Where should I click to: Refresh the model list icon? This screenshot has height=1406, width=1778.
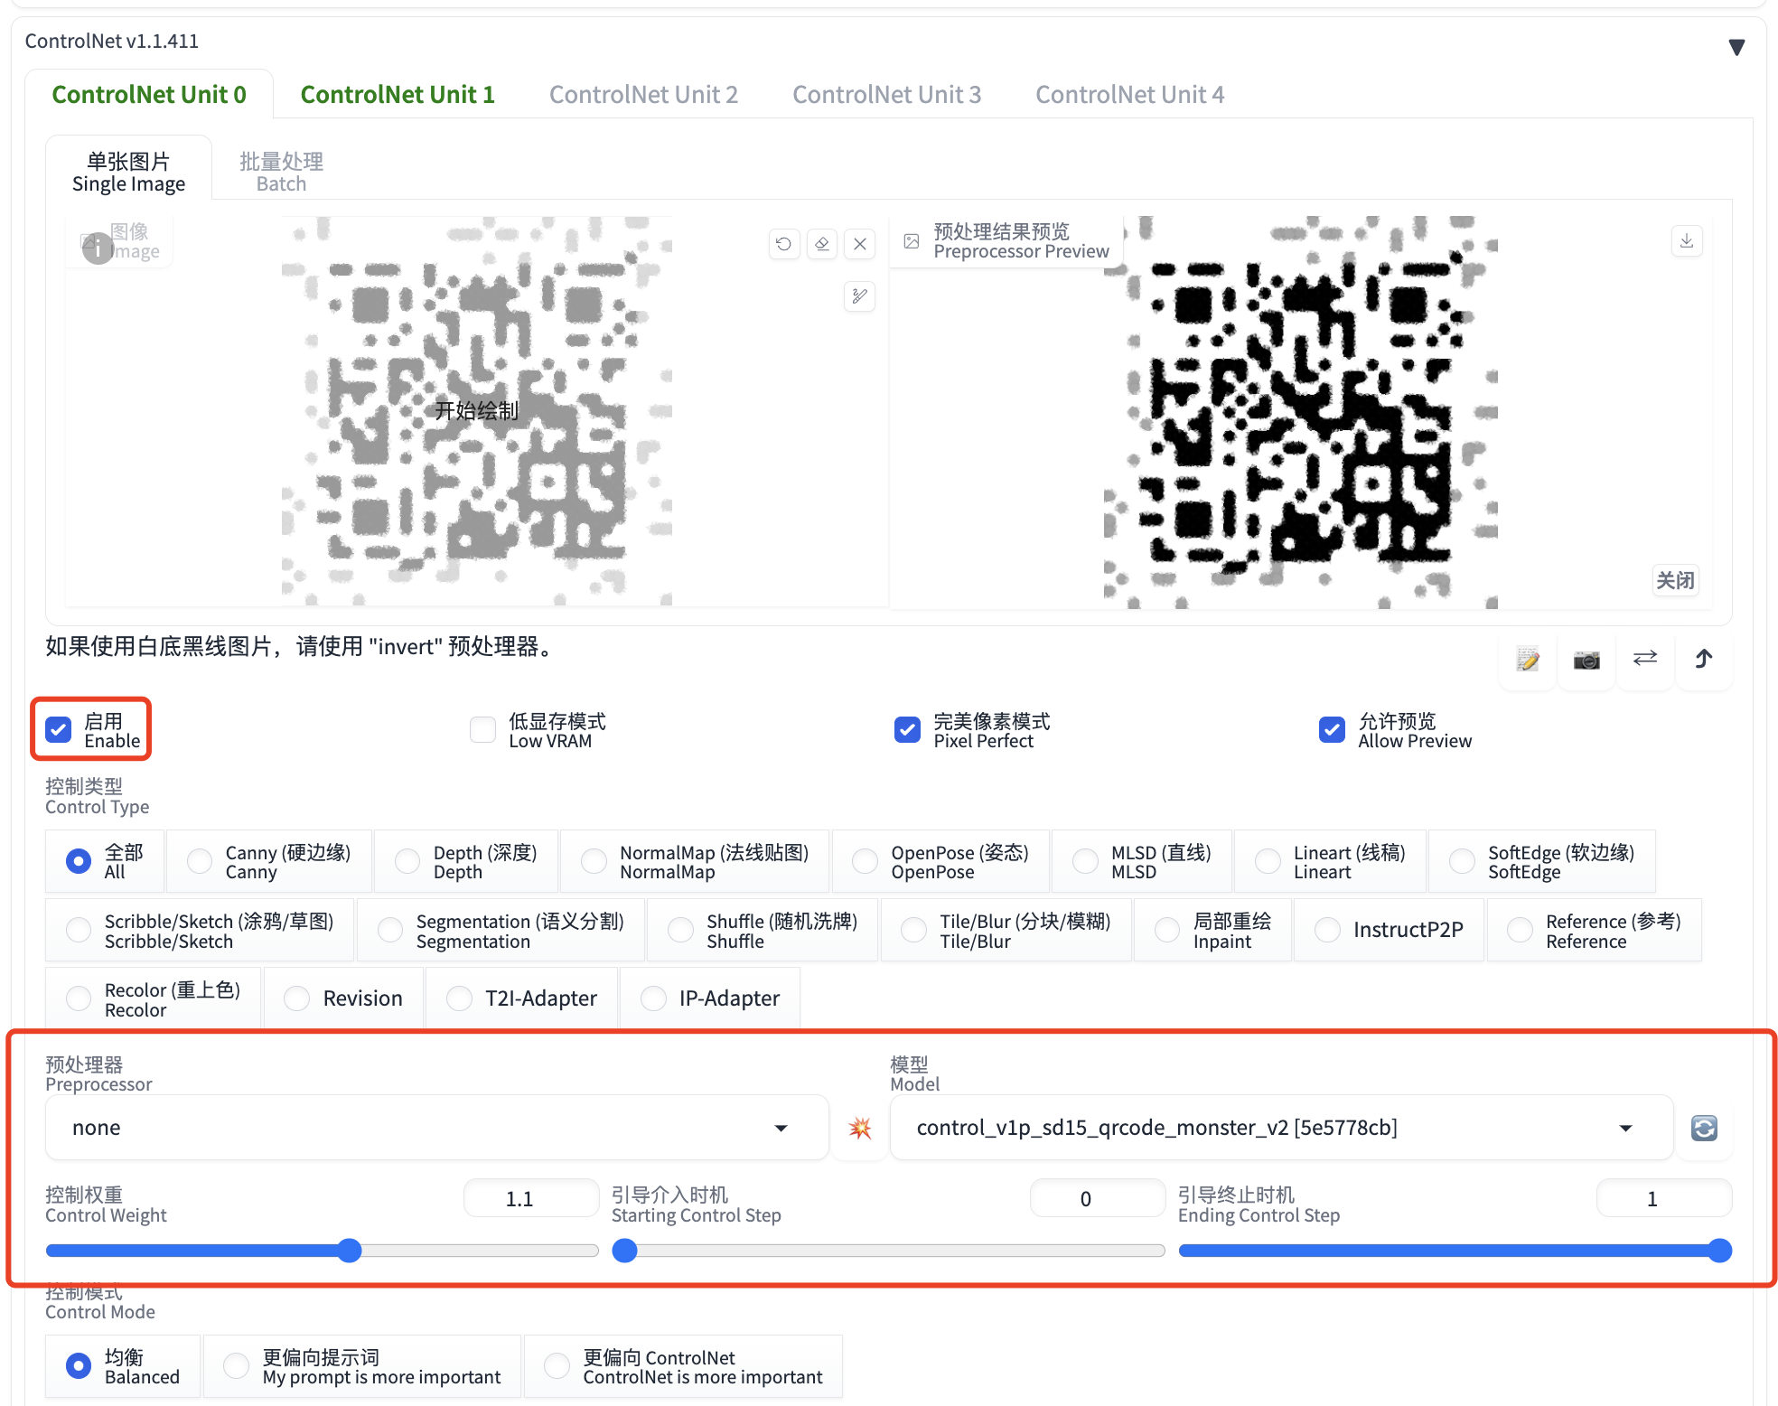(1704, 1128)
